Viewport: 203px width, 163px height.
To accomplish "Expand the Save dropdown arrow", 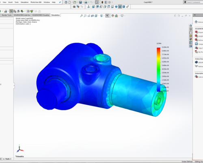I will 83,2.
